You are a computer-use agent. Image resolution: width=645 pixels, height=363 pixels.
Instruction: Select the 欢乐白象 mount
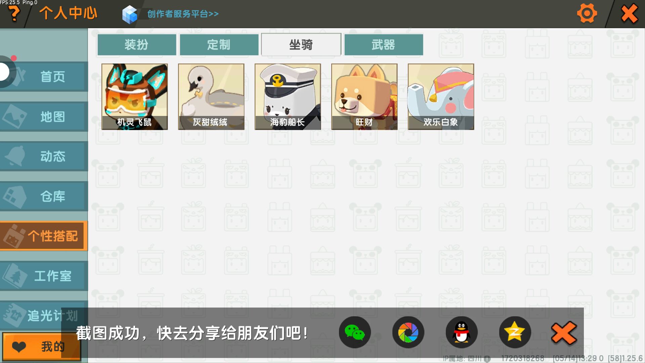point(441,97)
